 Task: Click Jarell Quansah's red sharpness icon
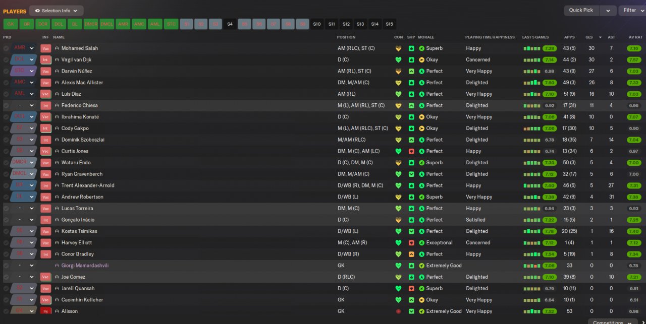[x=411, y=289]
